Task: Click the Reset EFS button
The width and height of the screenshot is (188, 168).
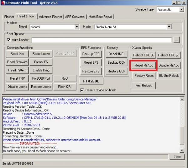Action: tap(91, 63)
